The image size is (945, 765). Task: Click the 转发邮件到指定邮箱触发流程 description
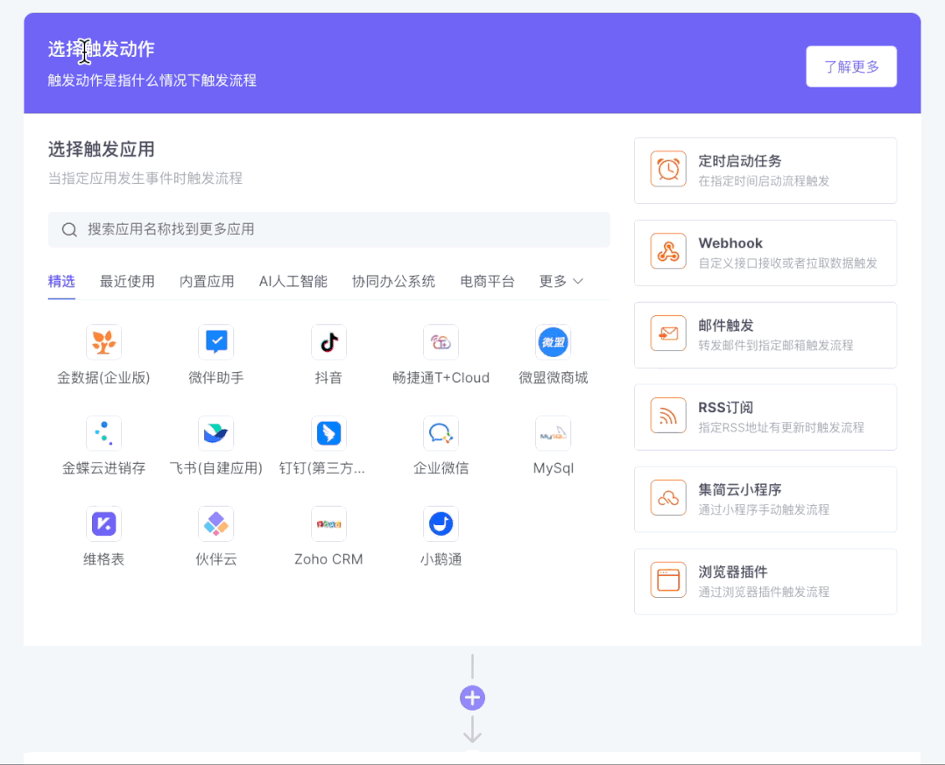pos(776,345)
